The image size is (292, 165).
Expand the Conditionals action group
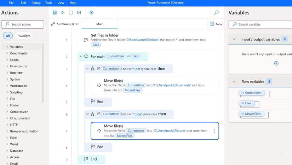(x=7, y=53)
